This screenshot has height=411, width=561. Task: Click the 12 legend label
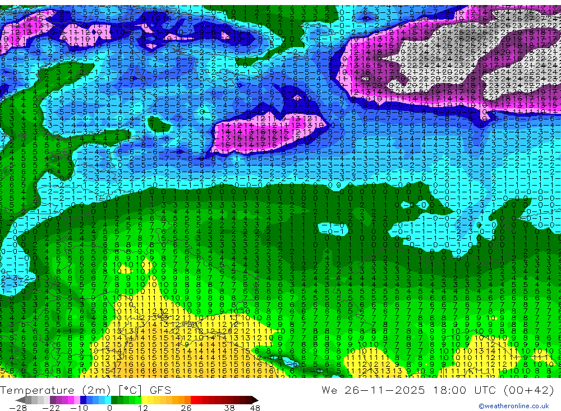click(142, 408)
